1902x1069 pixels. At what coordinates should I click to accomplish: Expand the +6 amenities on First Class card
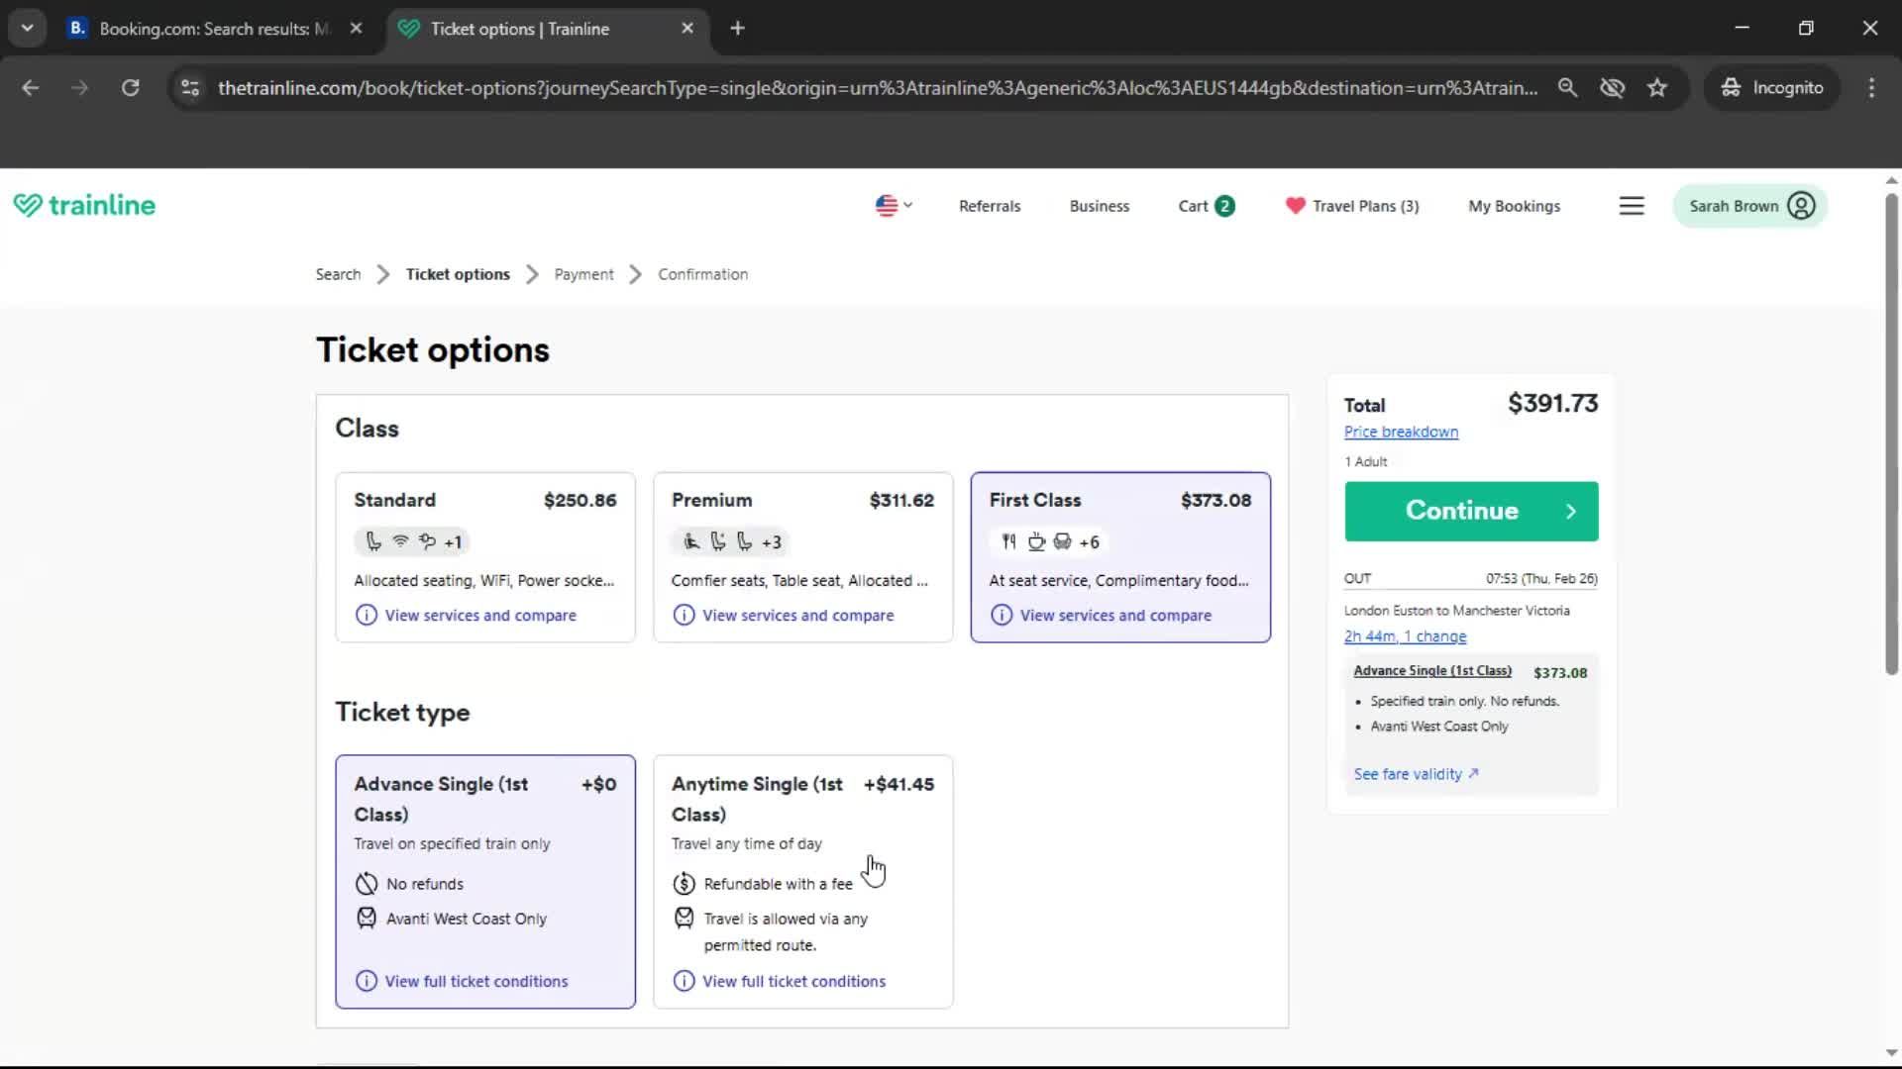point(1090,541)
